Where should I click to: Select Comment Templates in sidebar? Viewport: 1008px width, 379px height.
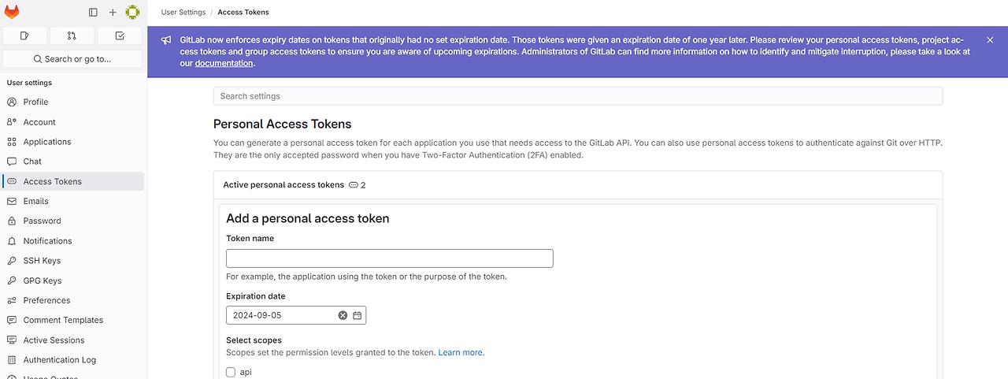click(72, 320)
